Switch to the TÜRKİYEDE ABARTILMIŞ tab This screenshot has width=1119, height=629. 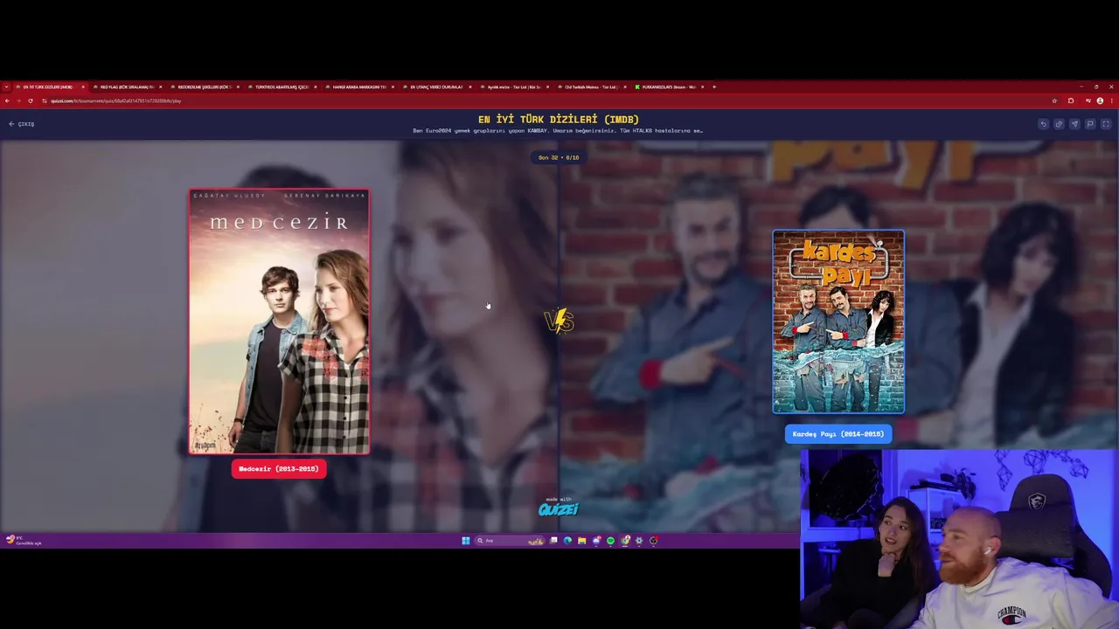pos(281,86)
